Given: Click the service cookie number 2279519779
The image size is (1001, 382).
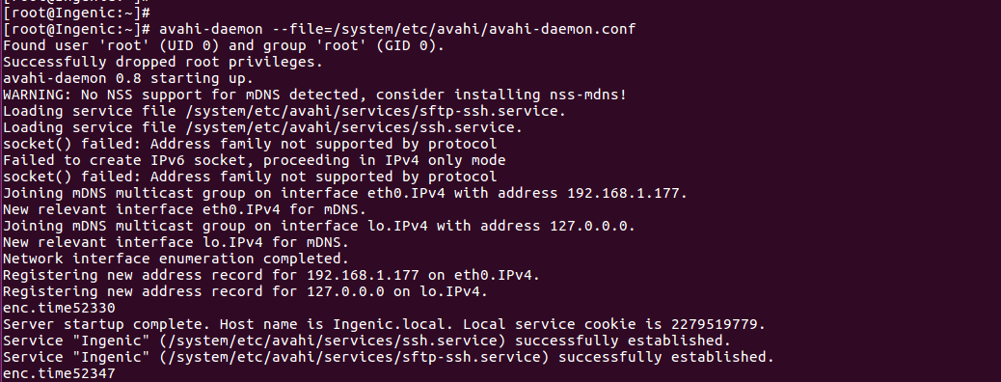Looking at the screenshot, I should click(x=717, y=324).
